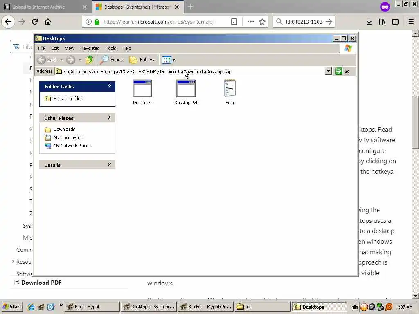The image size is (419, 314).
Task: Go to Downloads in Other Places
Action: coord(64,129)
